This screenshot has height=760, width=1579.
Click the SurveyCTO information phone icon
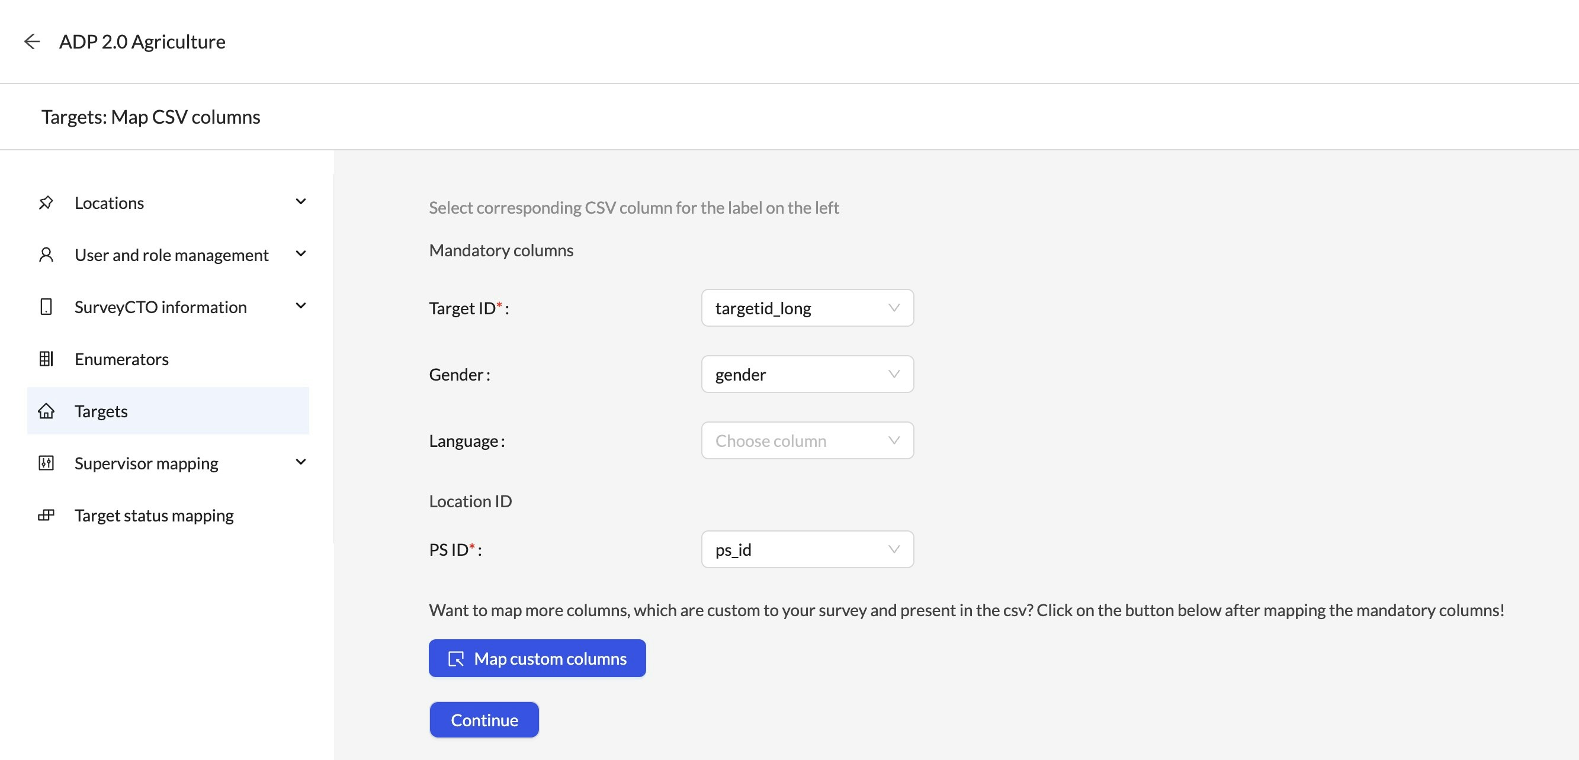click(46, 307)
